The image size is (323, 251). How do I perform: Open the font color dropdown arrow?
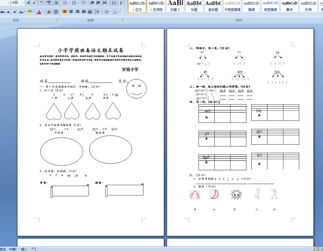pyautogui.click(x=43, y=12)
